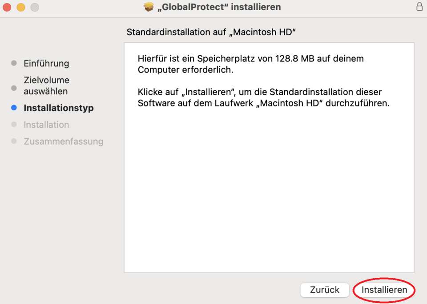Click the gray zoom window button
Viewport: 427px width, 304px height.
[x=34, y=7]
